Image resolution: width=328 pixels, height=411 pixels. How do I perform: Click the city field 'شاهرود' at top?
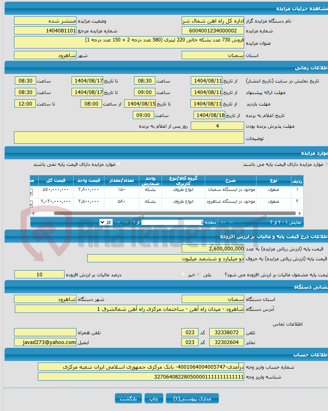pyautogui.click(x=45, y=55)
